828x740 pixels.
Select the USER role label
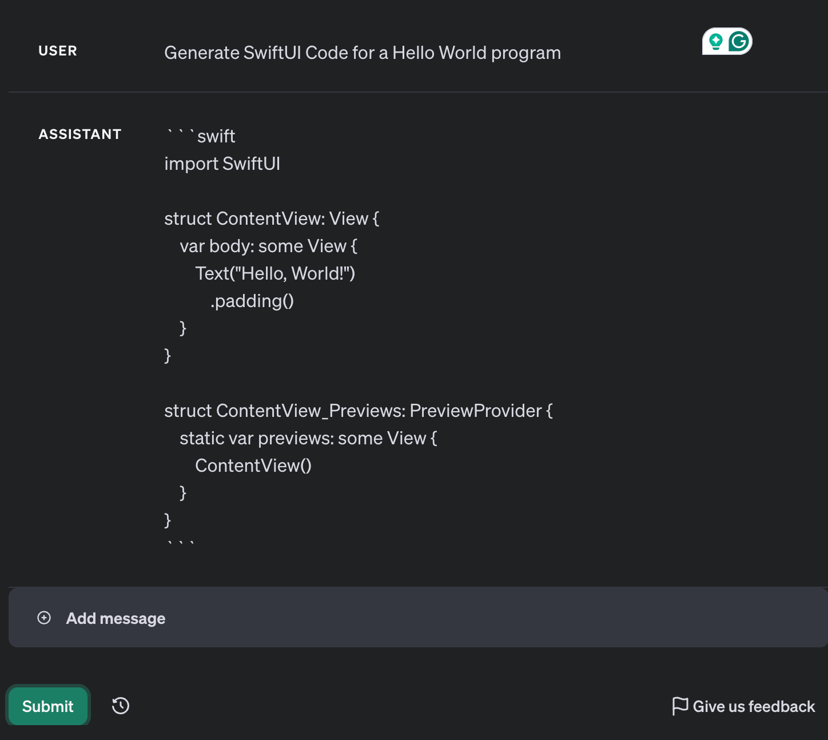point(57,51)
